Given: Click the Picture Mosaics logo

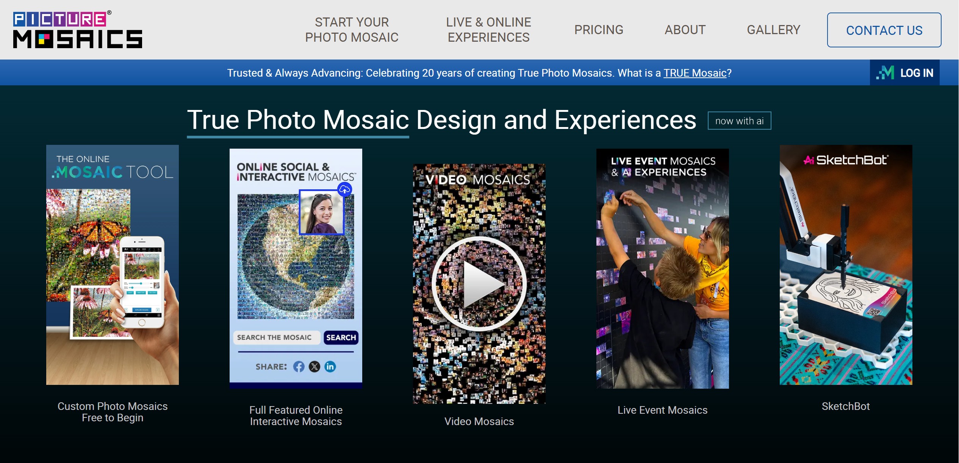Looking at the screenshot, I should (78, 30).
